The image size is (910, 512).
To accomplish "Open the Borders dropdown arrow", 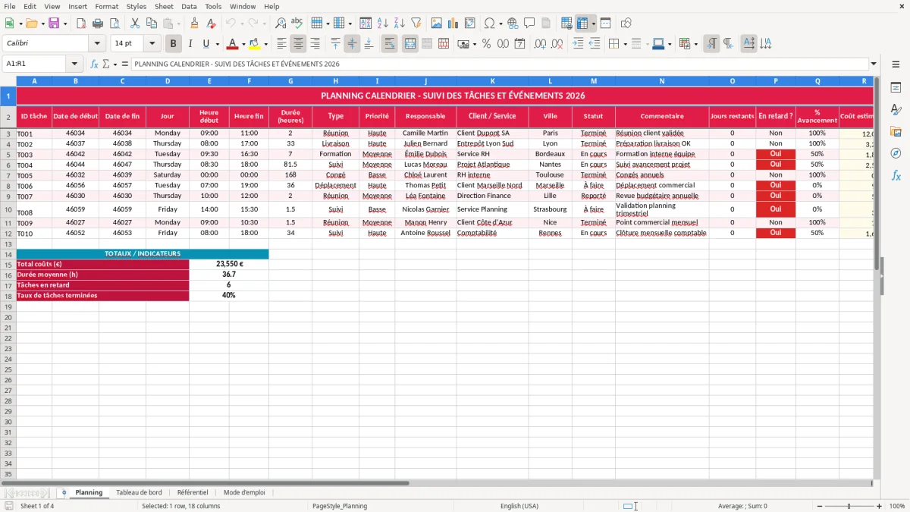I will pyautogui.click(x=626, y=44).
